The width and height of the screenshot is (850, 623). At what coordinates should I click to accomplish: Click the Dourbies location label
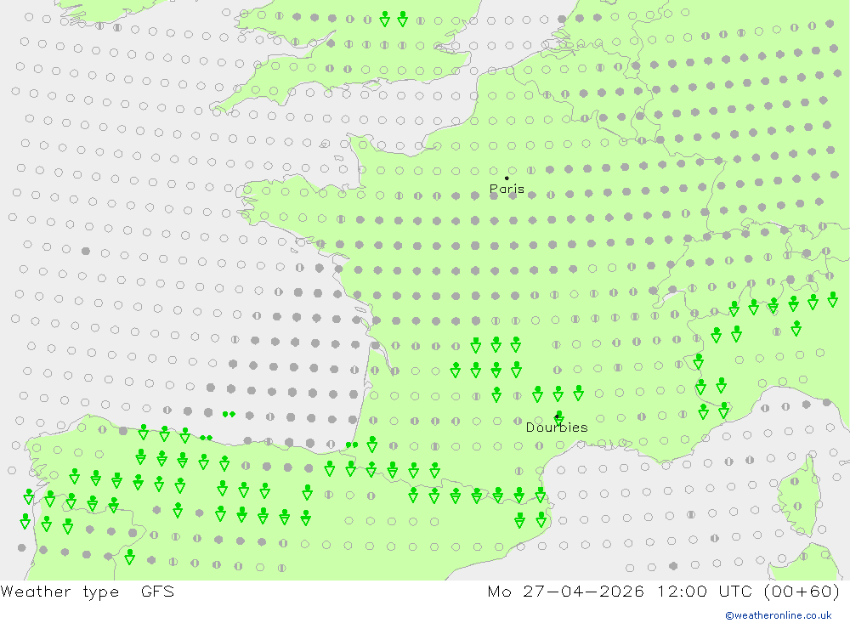pos(557,428)
